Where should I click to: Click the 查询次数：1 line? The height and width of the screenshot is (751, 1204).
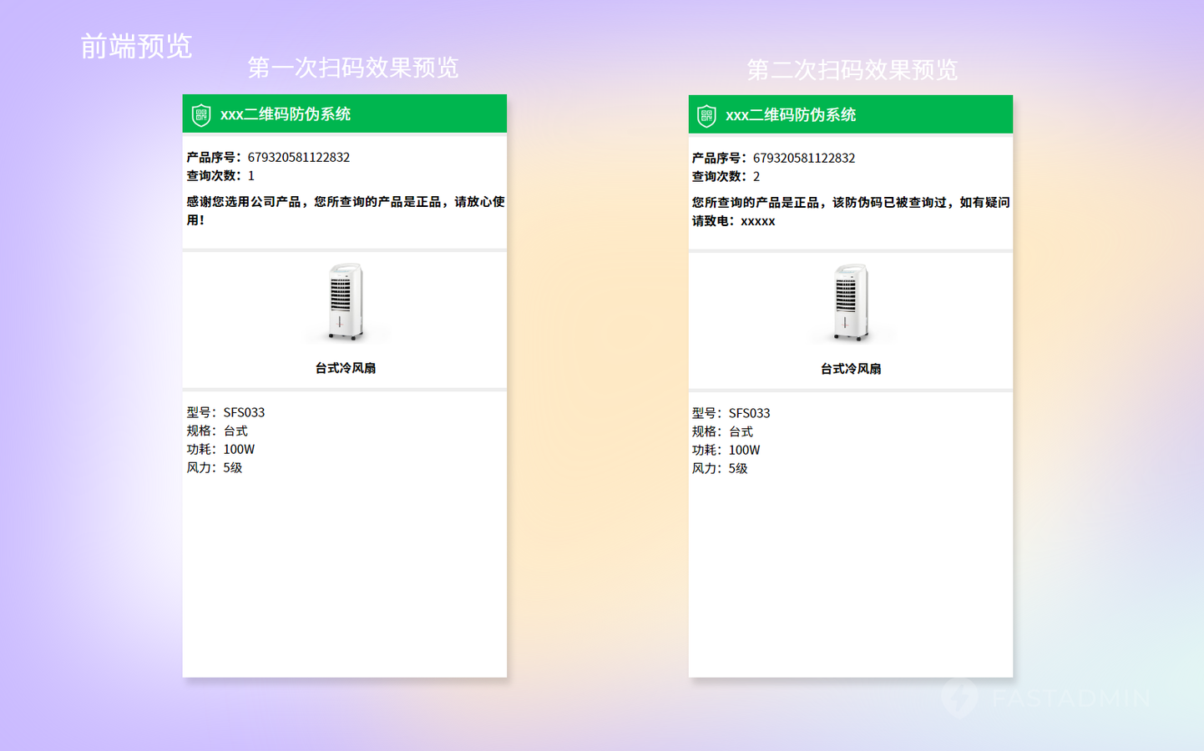220,175
